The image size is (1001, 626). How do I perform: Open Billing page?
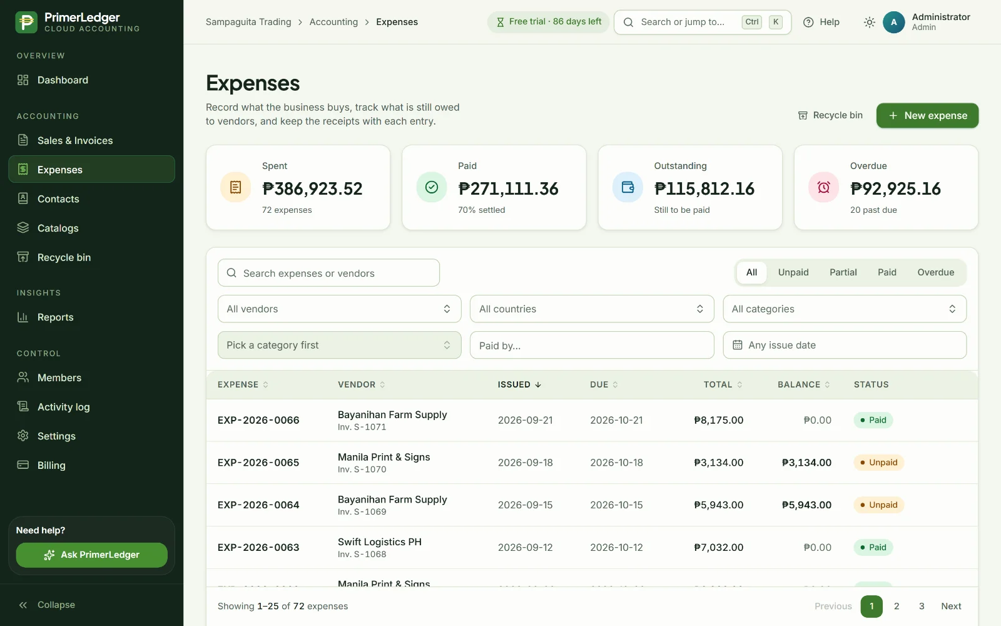click(91, 465)
